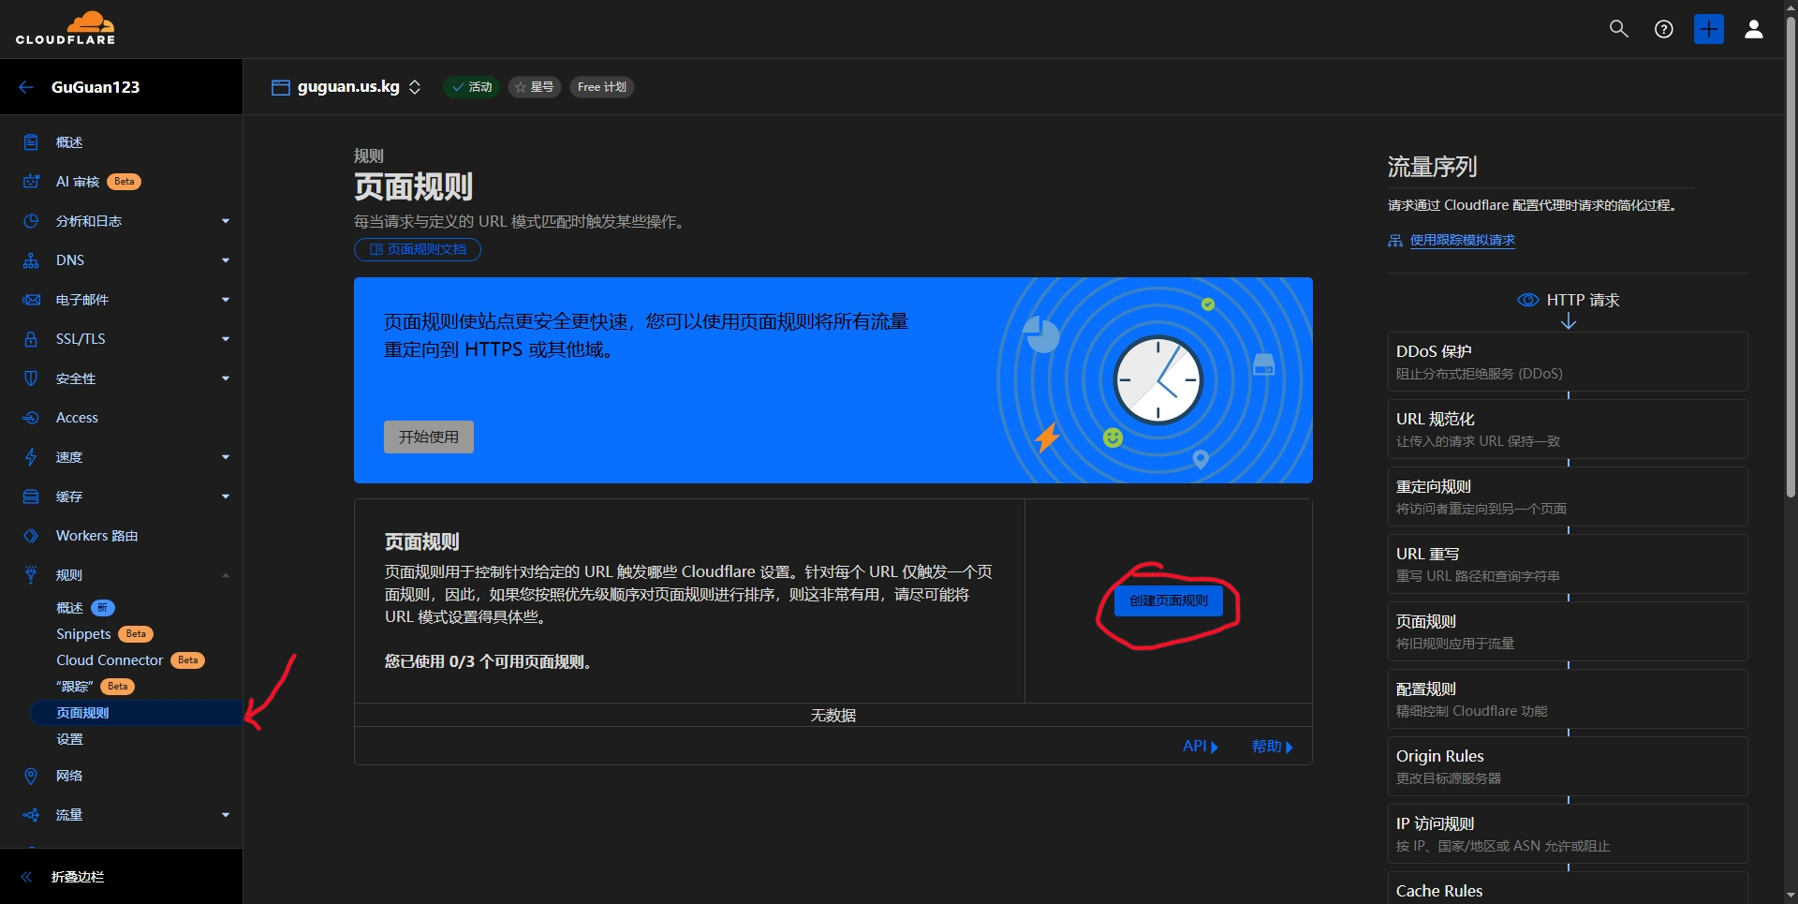The image size is (1798, 904).
Task: Open the Origin Rules traffic card
Action: (1568, 766)
